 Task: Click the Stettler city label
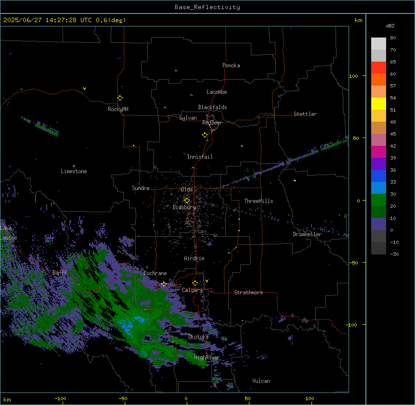coord(305,114)
